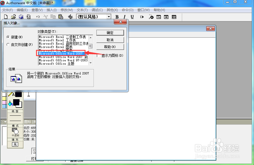Click the 确定 button

point(110,33)
